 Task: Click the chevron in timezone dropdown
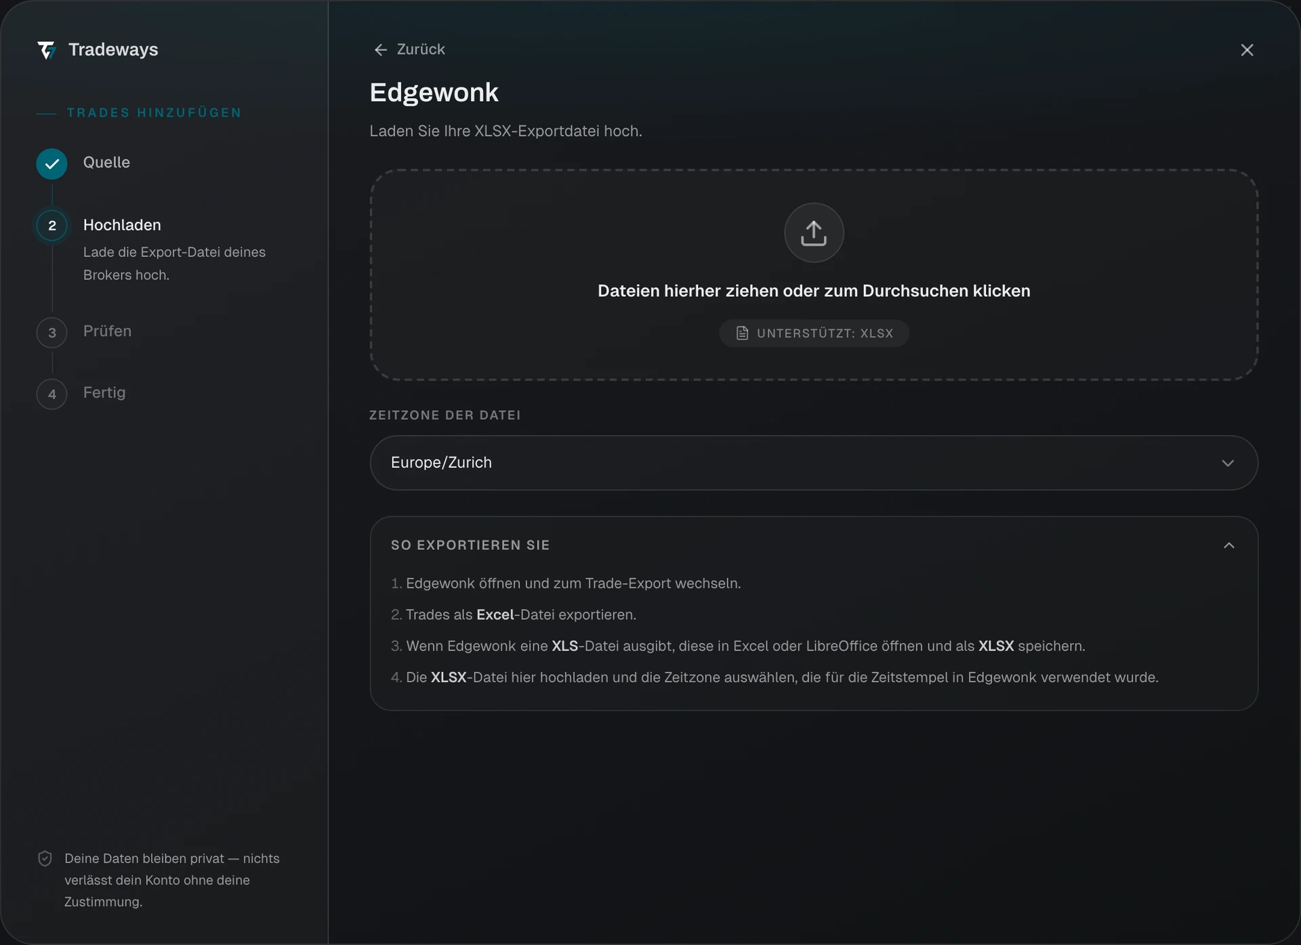[x=1228, y=463]
